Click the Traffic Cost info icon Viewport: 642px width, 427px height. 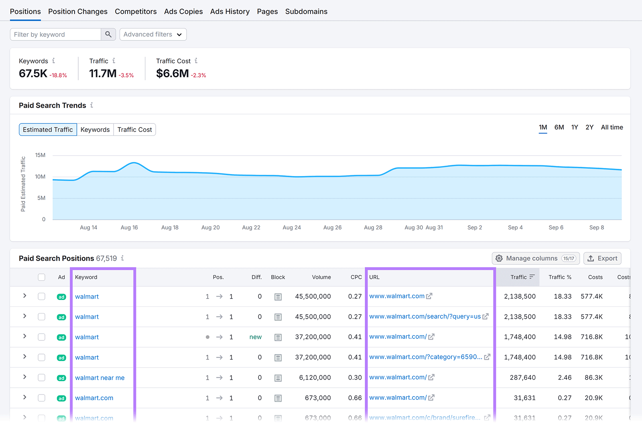[196, 61]
